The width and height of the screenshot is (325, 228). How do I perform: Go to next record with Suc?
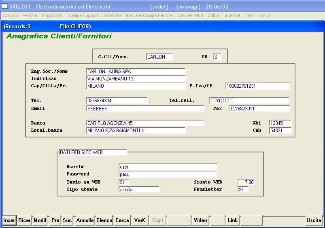pyautogui.click(x=67, y=220)
